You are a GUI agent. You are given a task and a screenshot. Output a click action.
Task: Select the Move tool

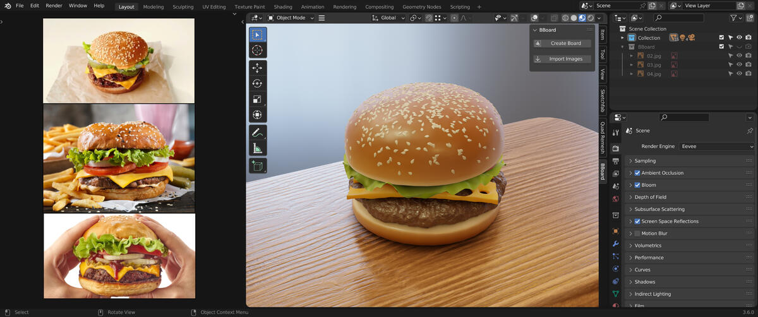[257, 68]
